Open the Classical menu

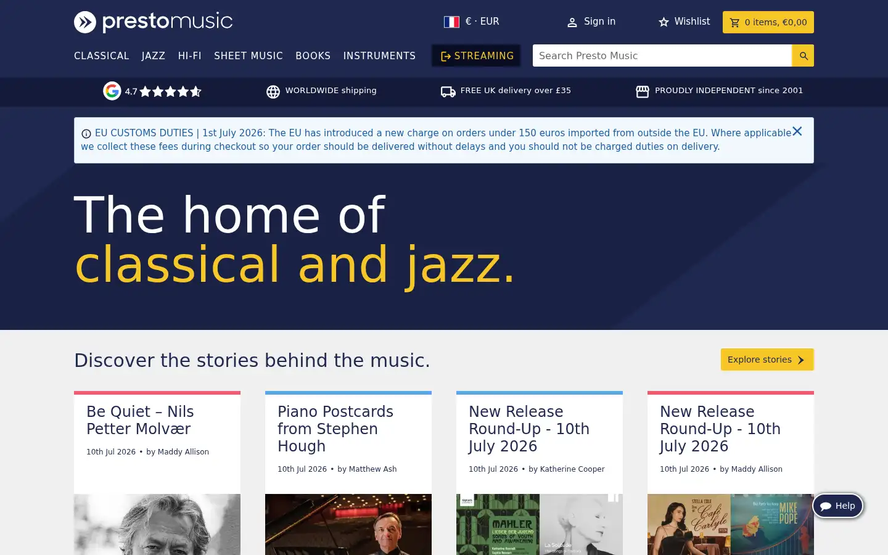102,55
